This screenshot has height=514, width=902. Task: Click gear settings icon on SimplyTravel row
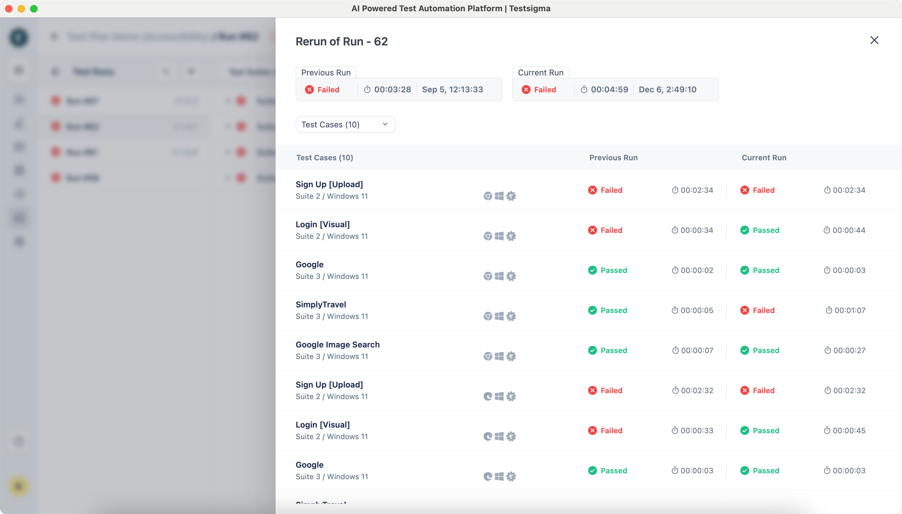tap(511, 316)
